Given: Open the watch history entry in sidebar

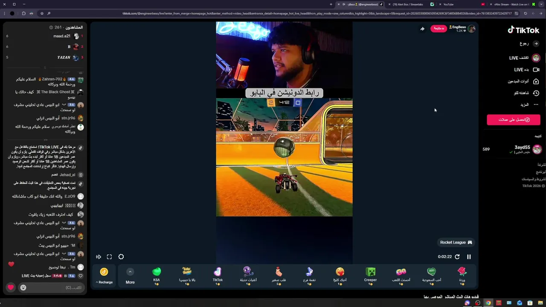Looking at the screenshot, I should point(526,93).
